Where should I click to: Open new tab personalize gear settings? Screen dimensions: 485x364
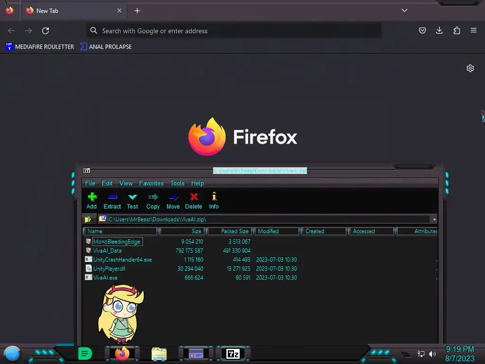pos(470,68)
